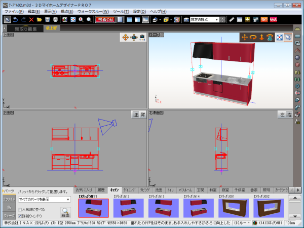304x228 pixels.
Task: Click the search 検索 magnifier button
Action: click(66, 212)
